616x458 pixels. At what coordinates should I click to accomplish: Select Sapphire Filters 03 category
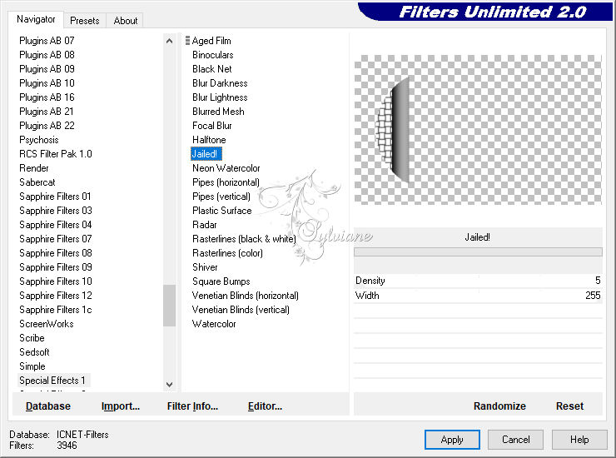tap(56, 211)
